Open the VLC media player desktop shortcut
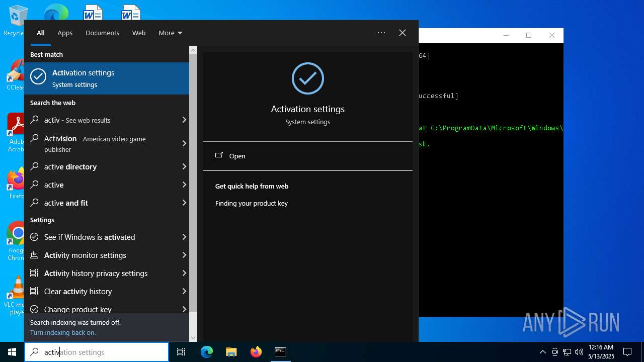Screen dimensions: 644x362 pyautogui.click(x=15, y=296)
